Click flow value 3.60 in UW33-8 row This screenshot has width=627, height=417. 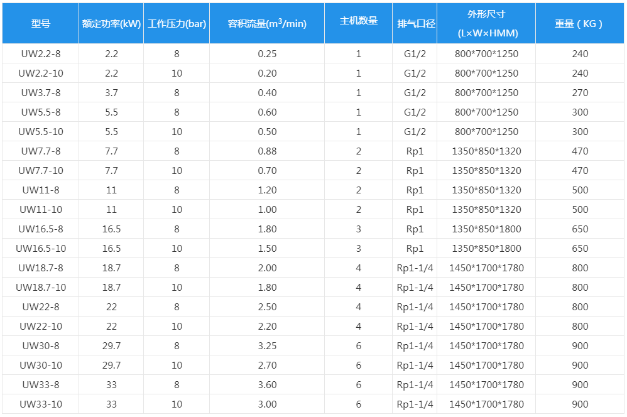tap(267, 384)
